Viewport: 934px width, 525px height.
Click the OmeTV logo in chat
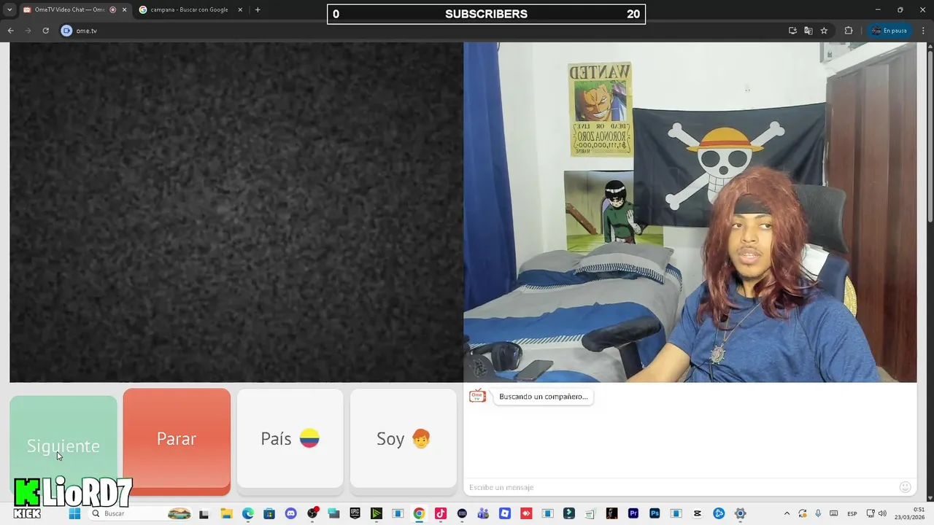(477, 396)
